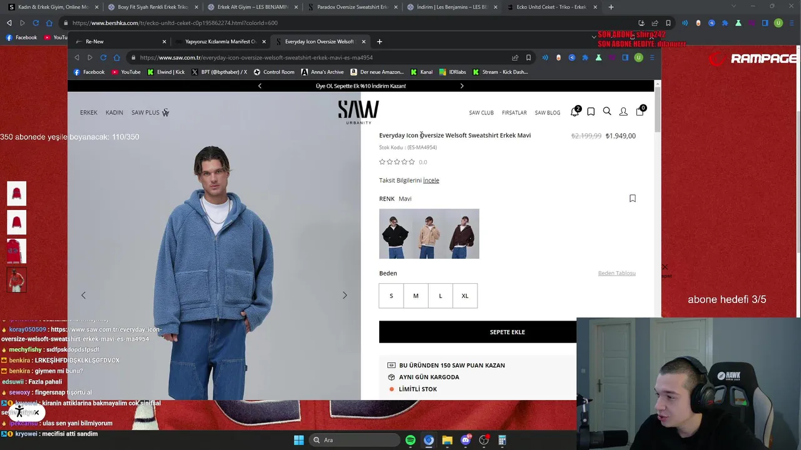Open File Explorer from the taskbar
801x450 pixels.
pyautogui.click(x=447, y=440)
